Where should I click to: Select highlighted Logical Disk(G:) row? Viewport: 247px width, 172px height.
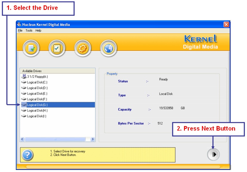(x=58, y=105)
